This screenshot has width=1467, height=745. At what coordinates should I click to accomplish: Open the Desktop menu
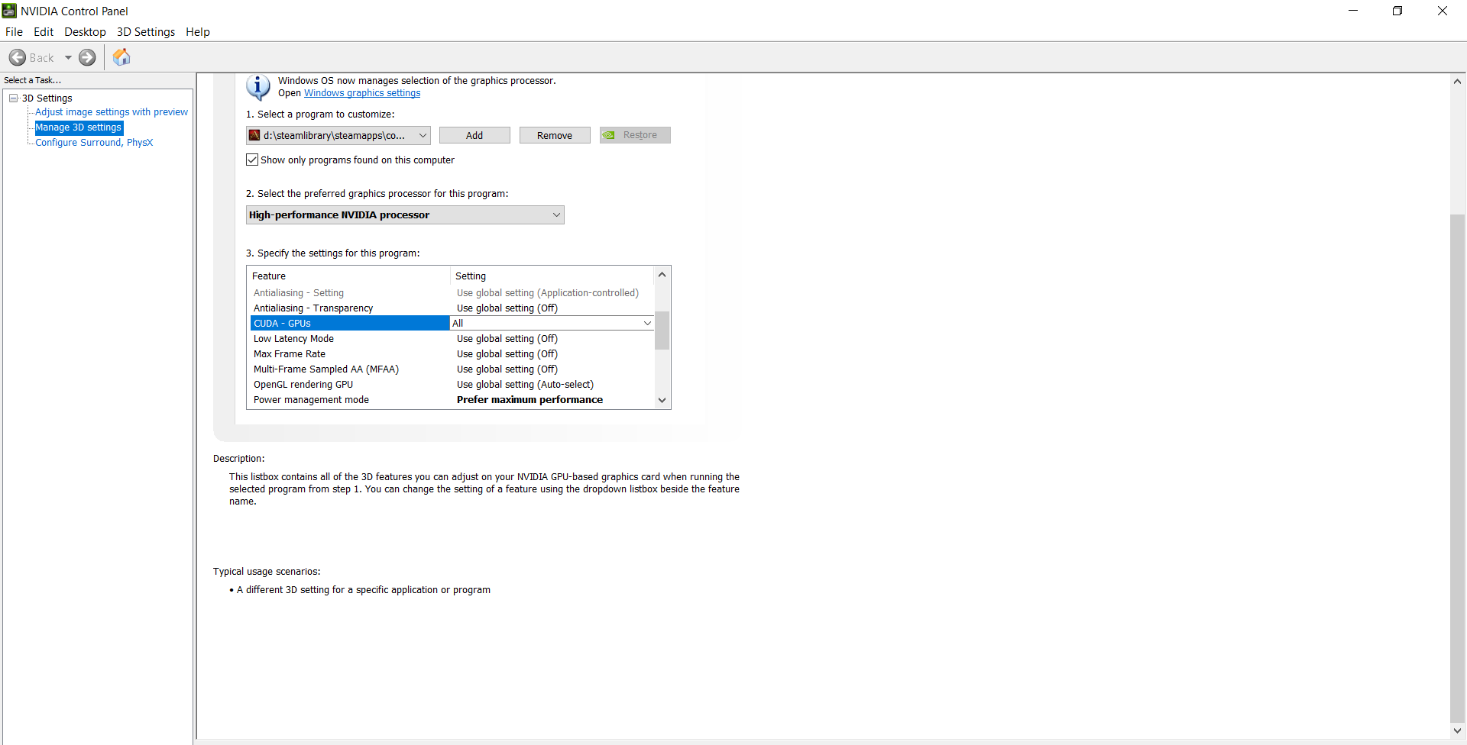[85, 32]
